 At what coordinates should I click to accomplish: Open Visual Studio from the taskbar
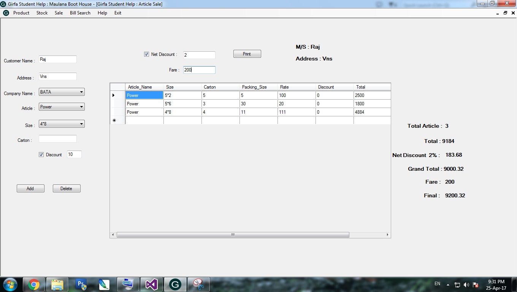[151, 284]
